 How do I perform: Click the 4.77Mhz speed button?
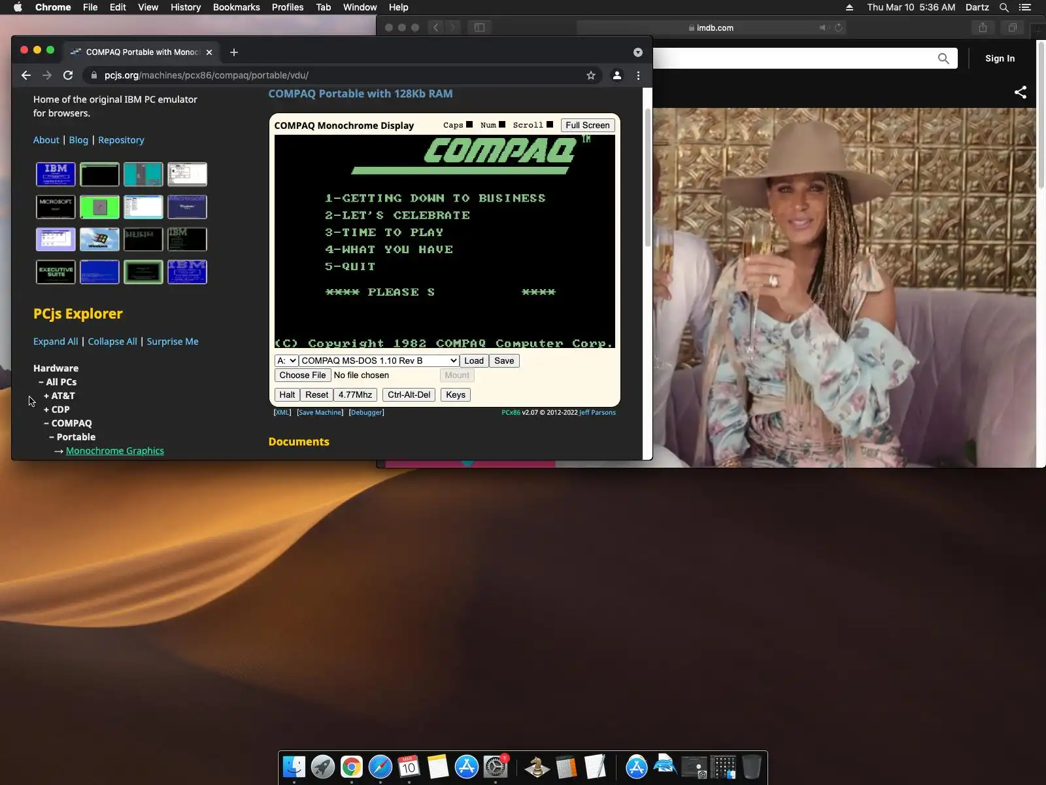pyautogui.click(x=355, y=394)
